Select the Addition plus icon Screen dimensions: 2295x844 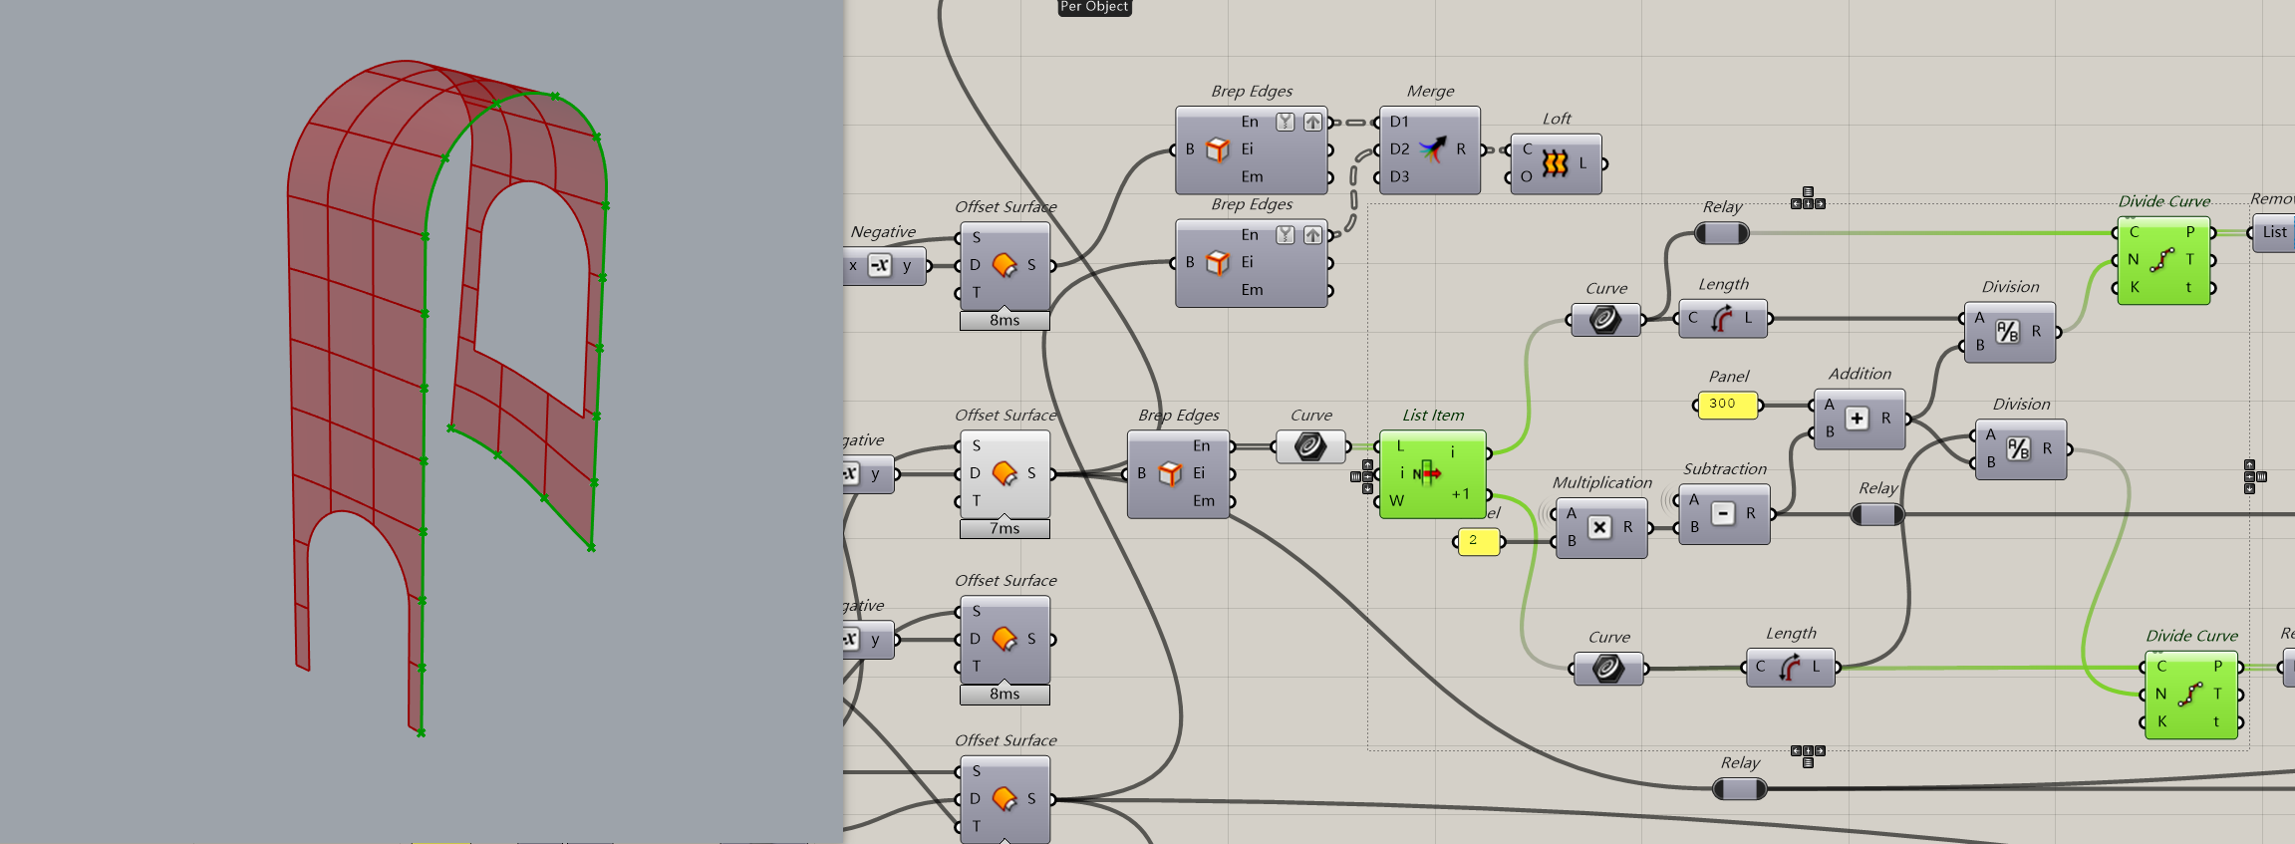click(x=1857, y=419)
